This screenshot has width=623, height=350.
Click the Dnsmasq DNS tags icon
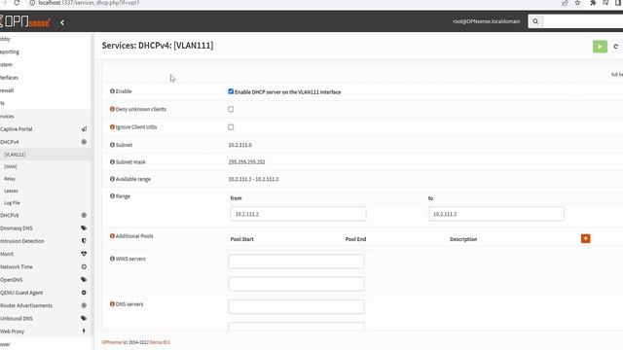click(84, 227)
